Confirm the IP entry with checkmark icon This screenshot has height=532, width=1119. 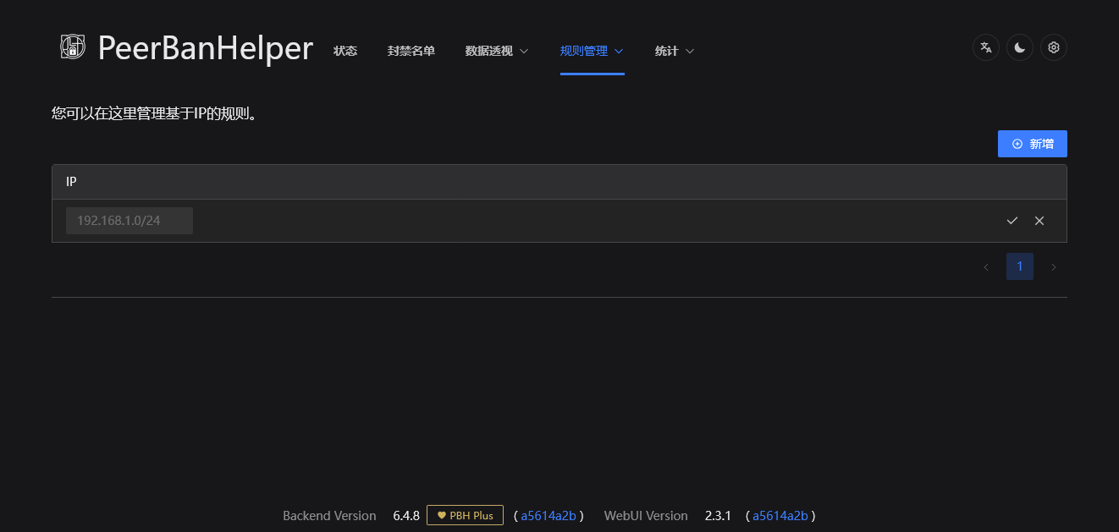point(1012,221)
